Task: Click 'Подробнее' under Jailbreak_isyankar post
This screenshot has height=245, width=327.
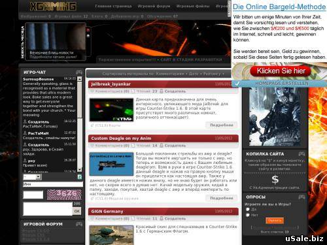Action: [222, 125]
